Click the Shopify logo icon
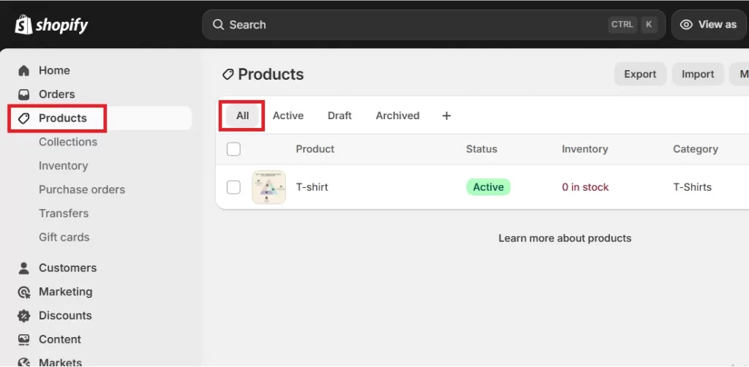The width and height of the screenshot is (749, 367). (23, 25)
